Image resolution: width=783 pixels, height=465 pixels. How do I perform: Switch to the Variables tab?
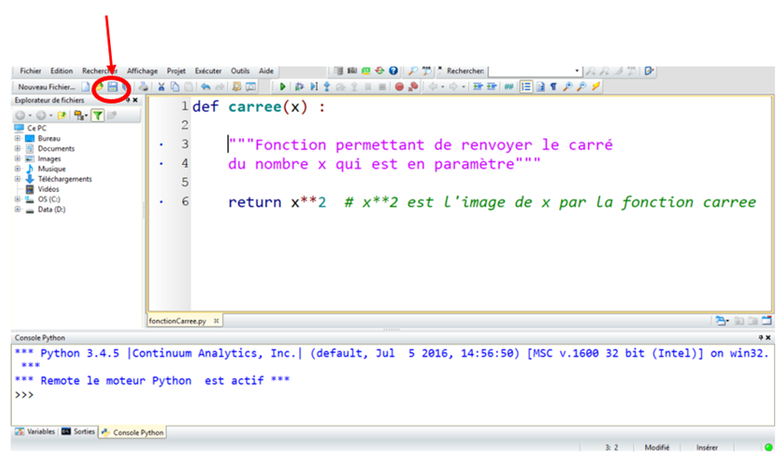point(34,433)
